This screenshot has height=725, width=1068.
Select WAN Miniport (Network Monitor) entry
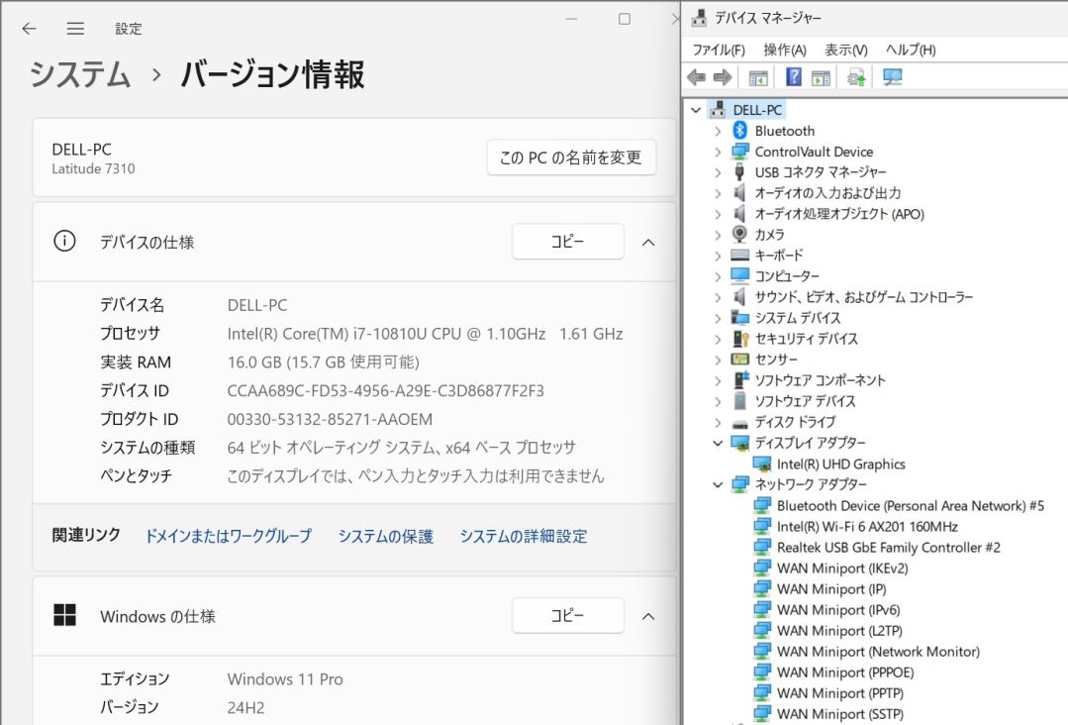878,652
